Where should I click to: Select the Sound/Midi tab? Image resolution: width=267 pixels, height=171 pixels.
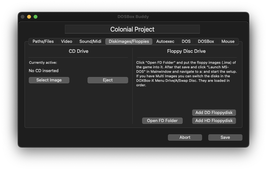click(x=90, y=42)
